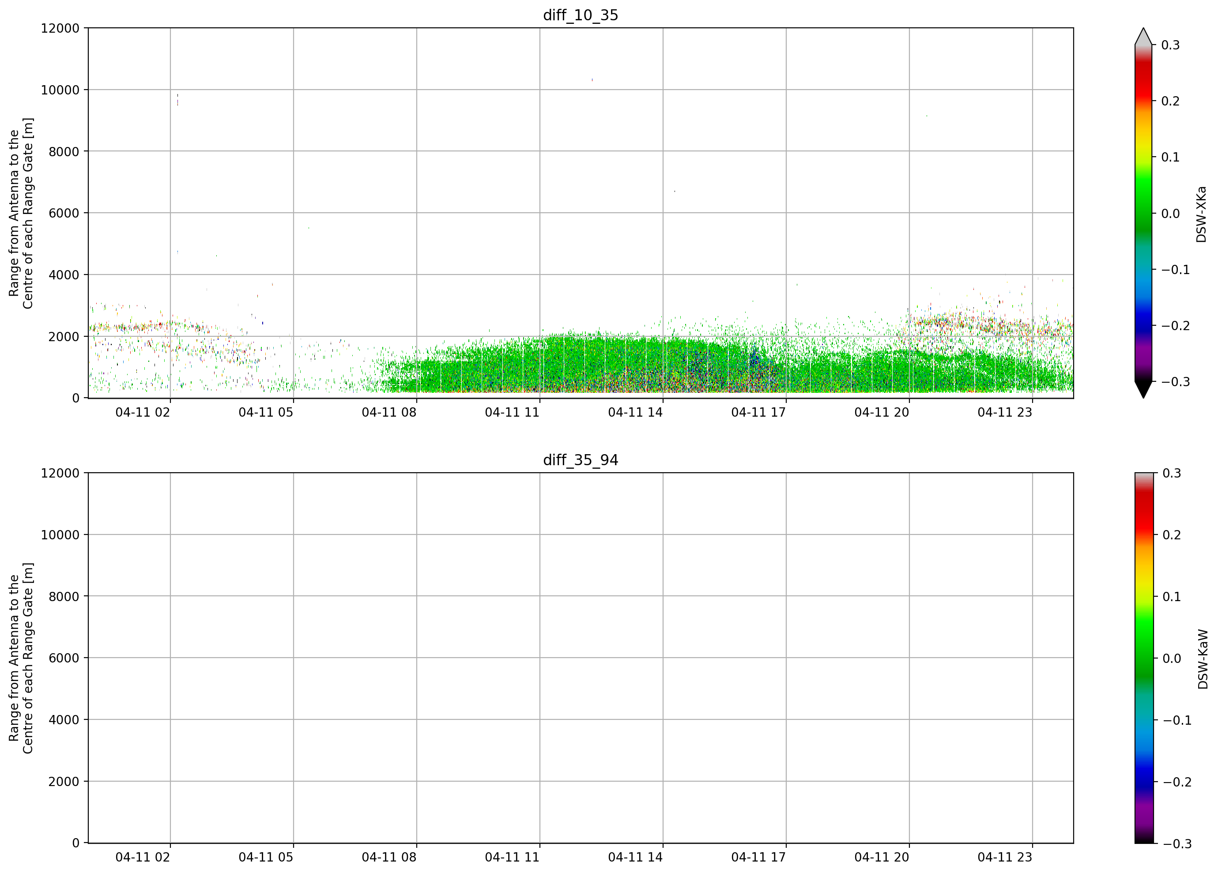Click the 04-11 20 x-tick under diff_35_94
Screen dimensions: 1218x873
click(x=882, y=858)
